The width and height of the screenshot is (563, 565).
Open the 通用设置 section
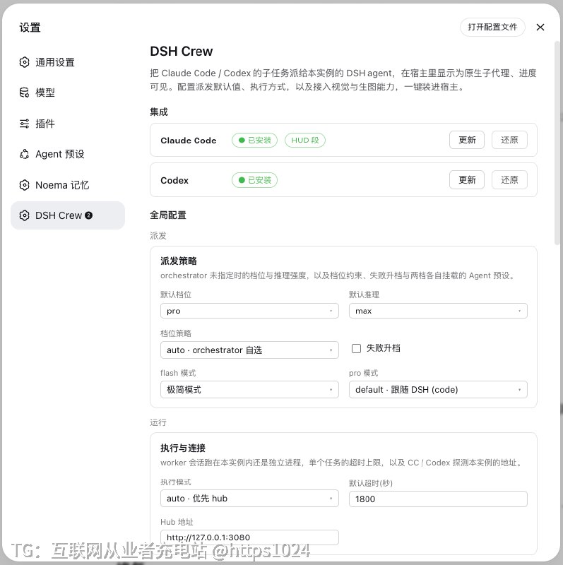pos(68,62)
